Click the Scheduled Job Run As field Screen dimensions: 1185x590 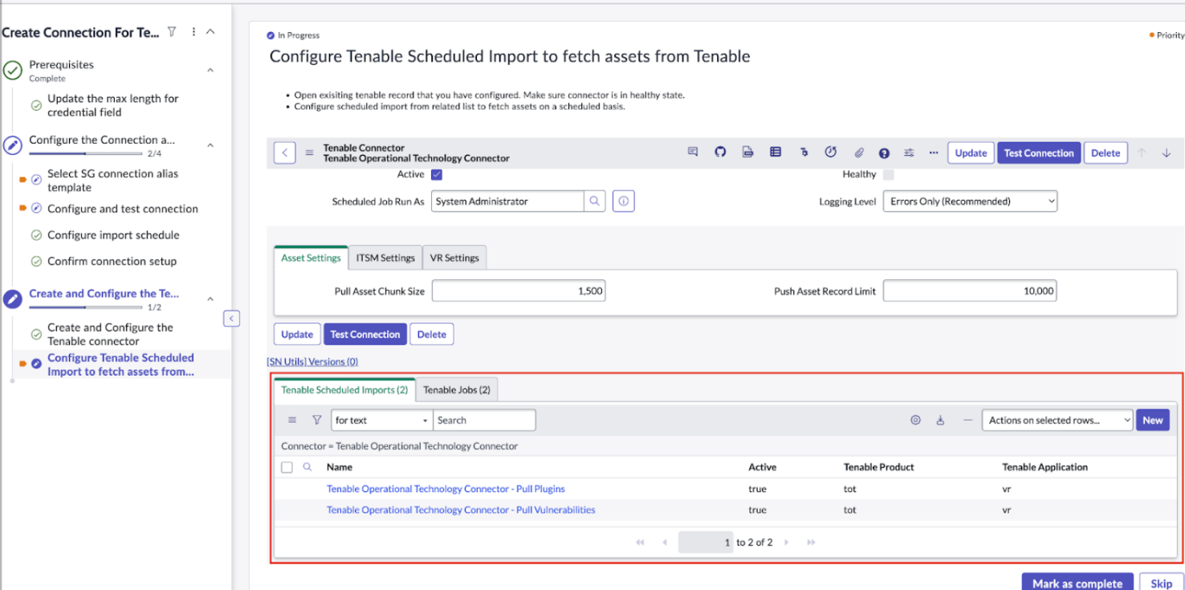pyautogui.click(x=507, y=201)
